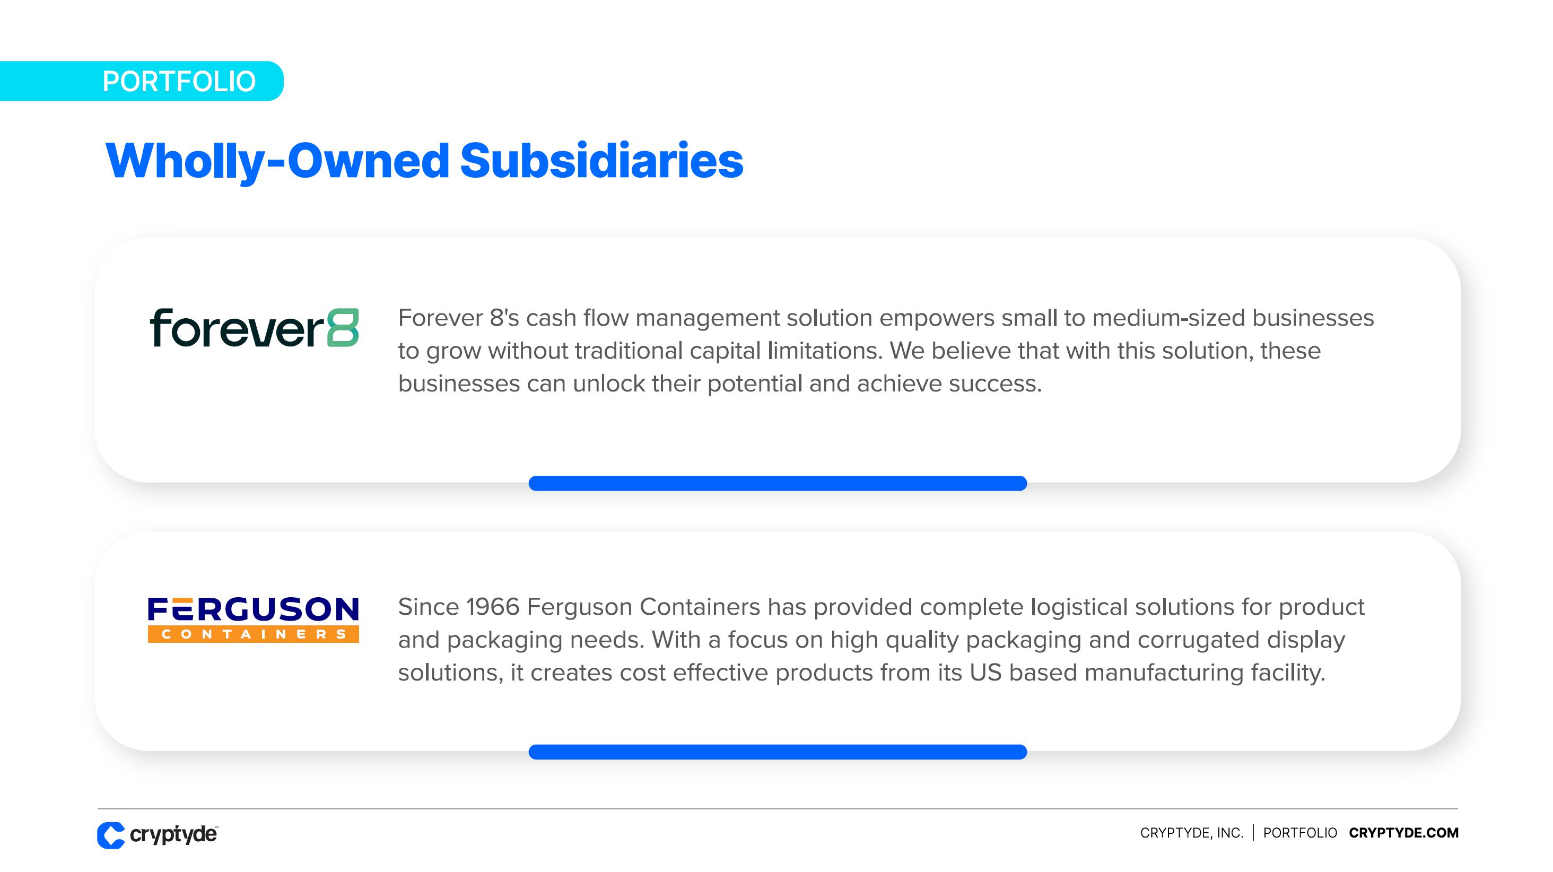Open the CRYPTYDE.COM footer link
Screen dimensions: 1553x872
pyautogui.click(x=1403, y=833)
